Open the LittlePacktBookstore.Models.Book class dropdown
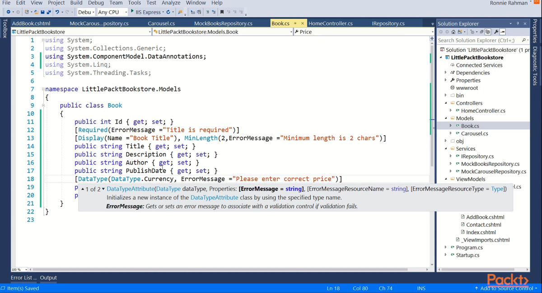542x293 pixels. pos(223,32)
